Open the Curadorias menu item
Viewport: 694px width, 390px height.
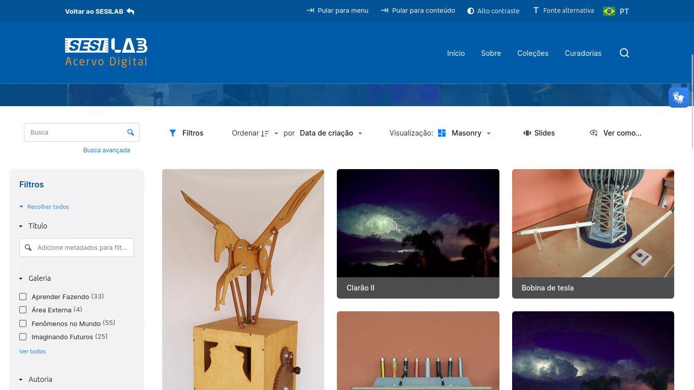583,53
